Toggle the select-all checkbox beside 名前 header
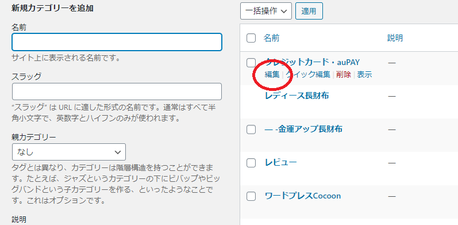 click(251, 38)
